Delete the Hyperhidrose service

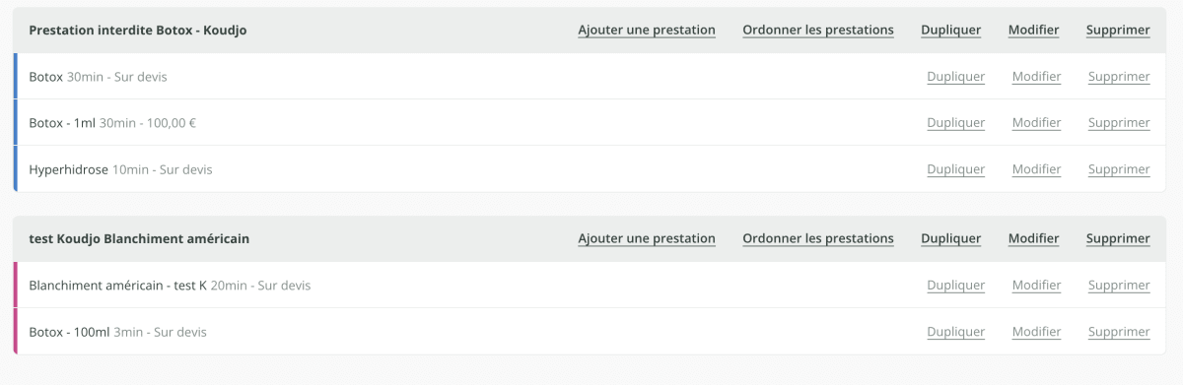click(1119, 169)
